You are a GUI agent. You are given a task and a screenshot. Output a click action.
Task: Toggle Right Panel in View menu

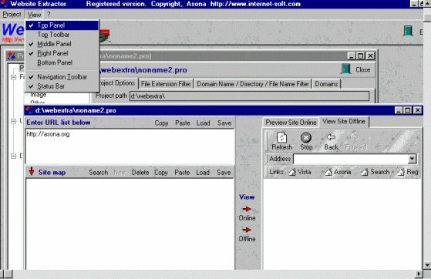point(62,53)
